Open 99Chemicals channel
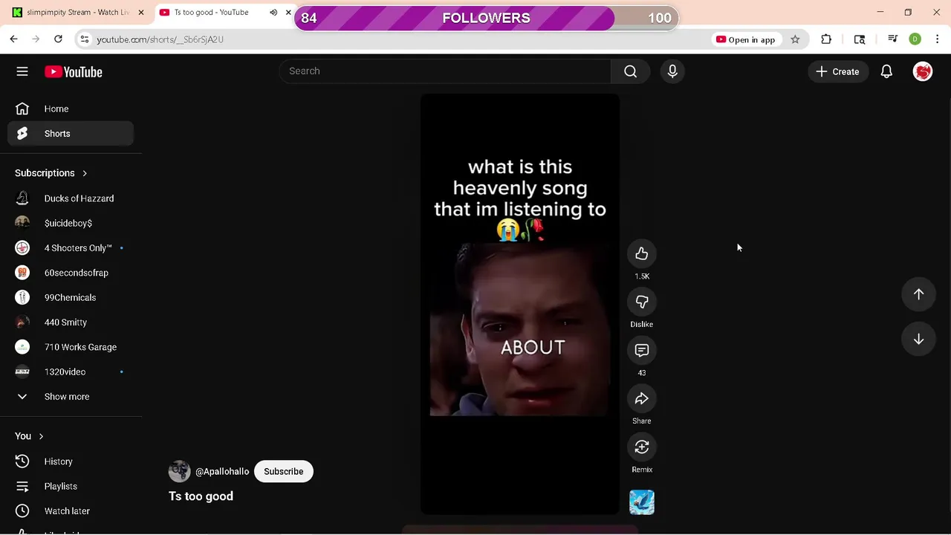 (71, 297)
